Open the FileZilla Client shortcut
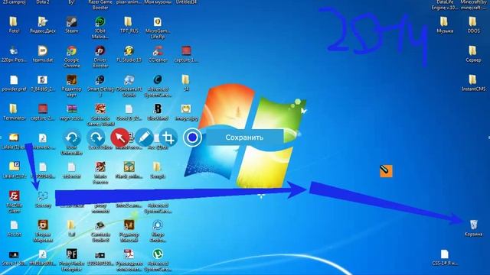 click(x=14, y=202)
